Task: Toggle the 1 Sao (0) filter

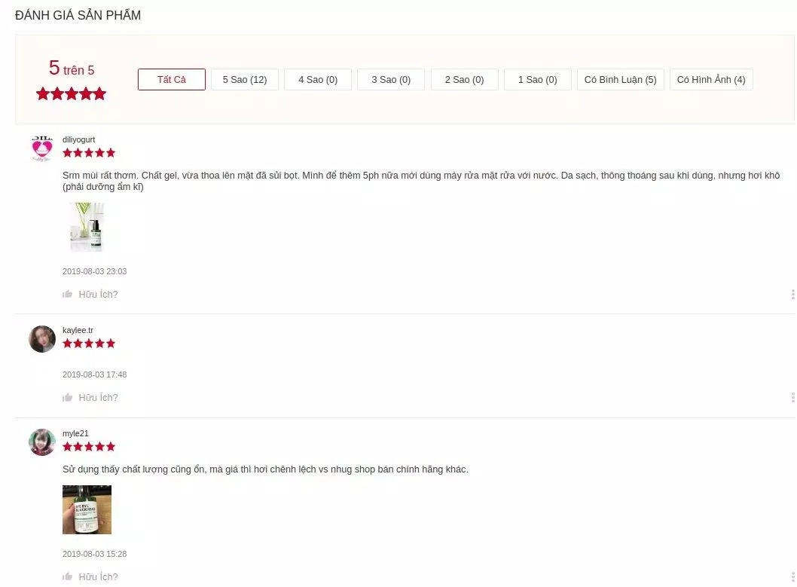Action: click(x=537, y=79)
